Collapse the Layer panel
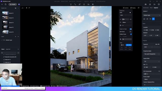The width and height of the screenshot is (162, 91). pos(18,36)
